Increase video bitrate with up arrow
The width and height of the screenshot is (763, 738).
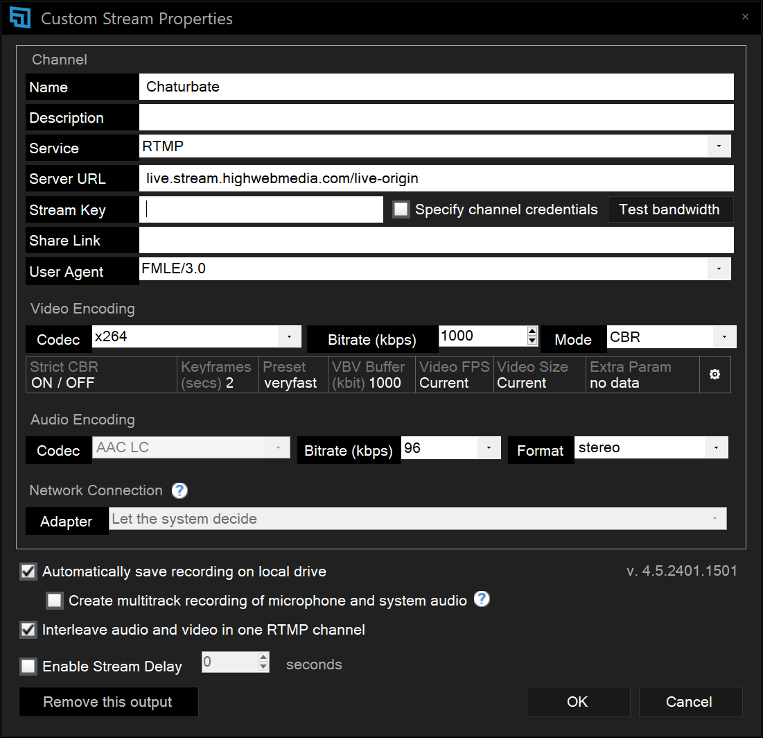(532, 332)
